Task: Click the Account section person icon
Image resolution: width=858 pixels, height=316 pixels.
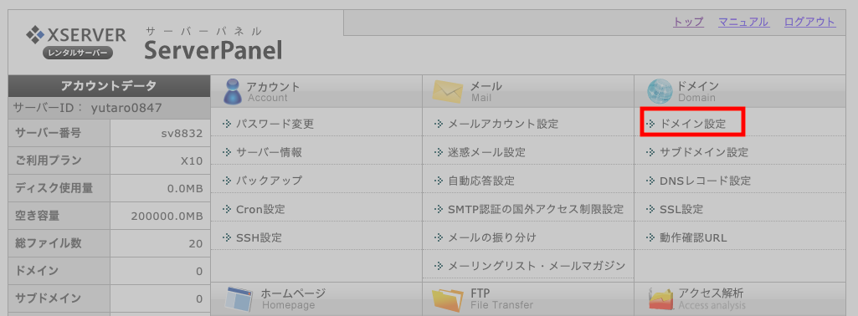Action: (x=232, y=91)
